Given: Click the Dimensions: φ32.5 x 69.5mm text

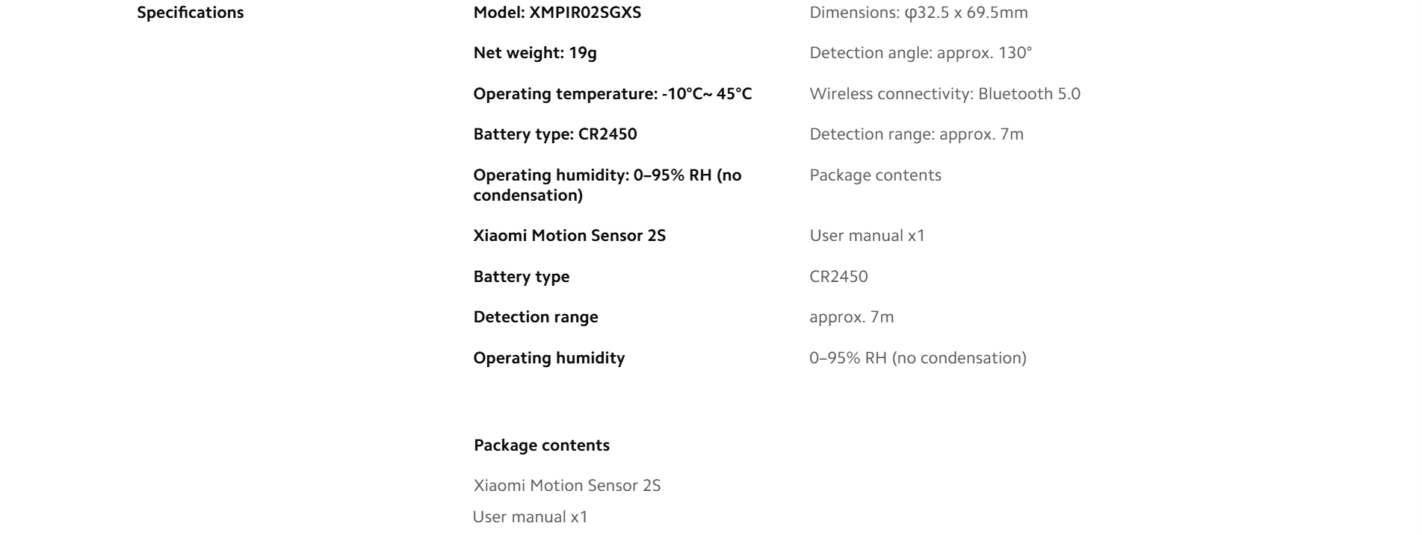Looking at the screenshot, I should [918, 13].
